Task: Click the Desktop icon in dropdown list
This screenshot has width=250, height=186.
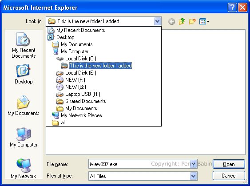Action: pyautogui.click(x=51, y=37)
